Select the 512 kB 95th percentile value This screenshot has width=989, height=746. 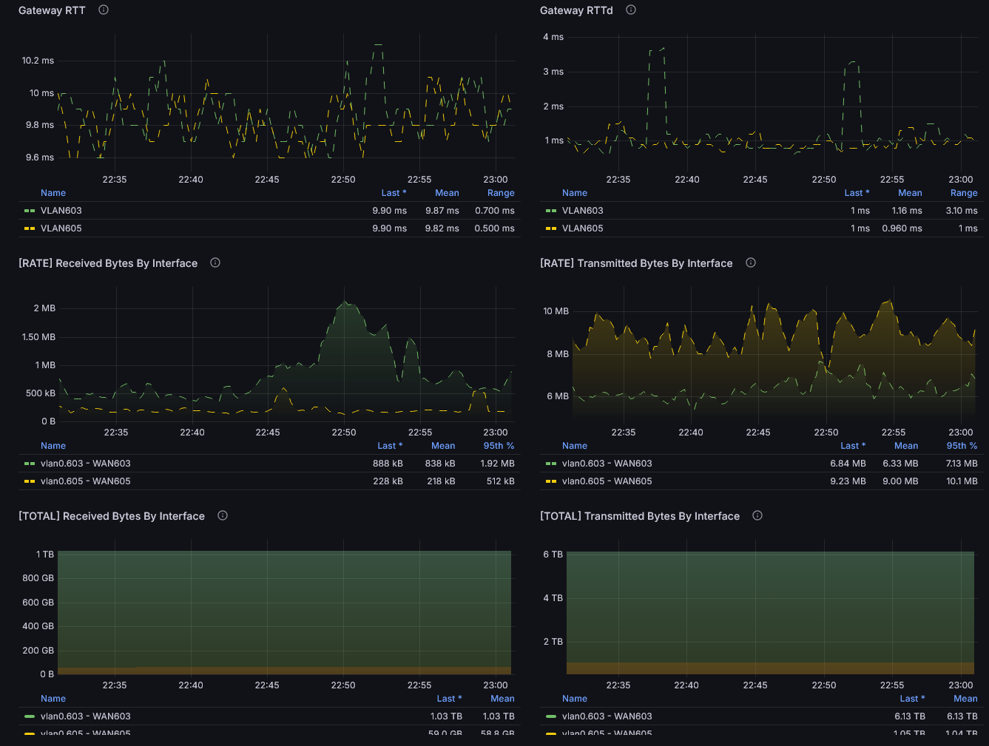point(501,481)
